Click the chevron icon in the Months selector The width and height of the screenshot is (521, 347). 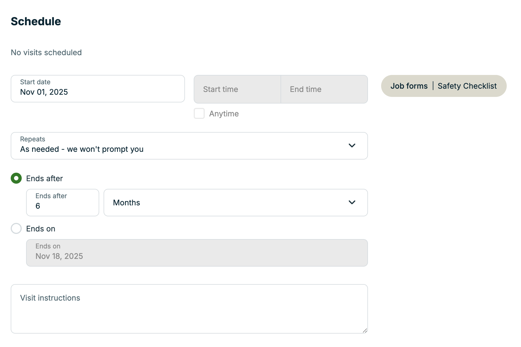coord(352,202)
